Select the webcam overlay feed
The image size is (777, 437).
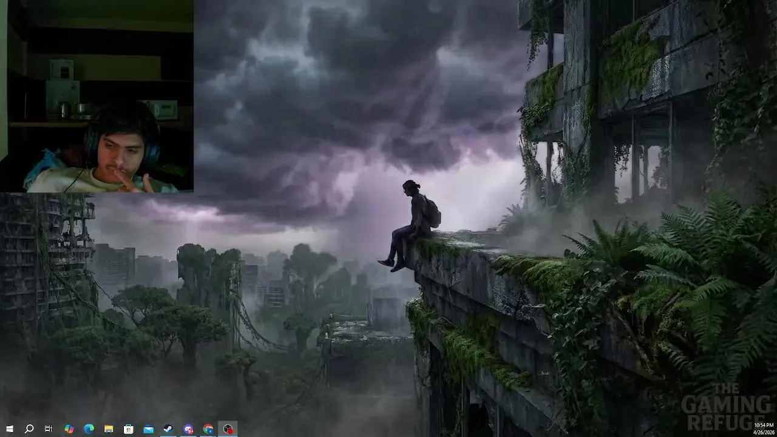point(97,96)
